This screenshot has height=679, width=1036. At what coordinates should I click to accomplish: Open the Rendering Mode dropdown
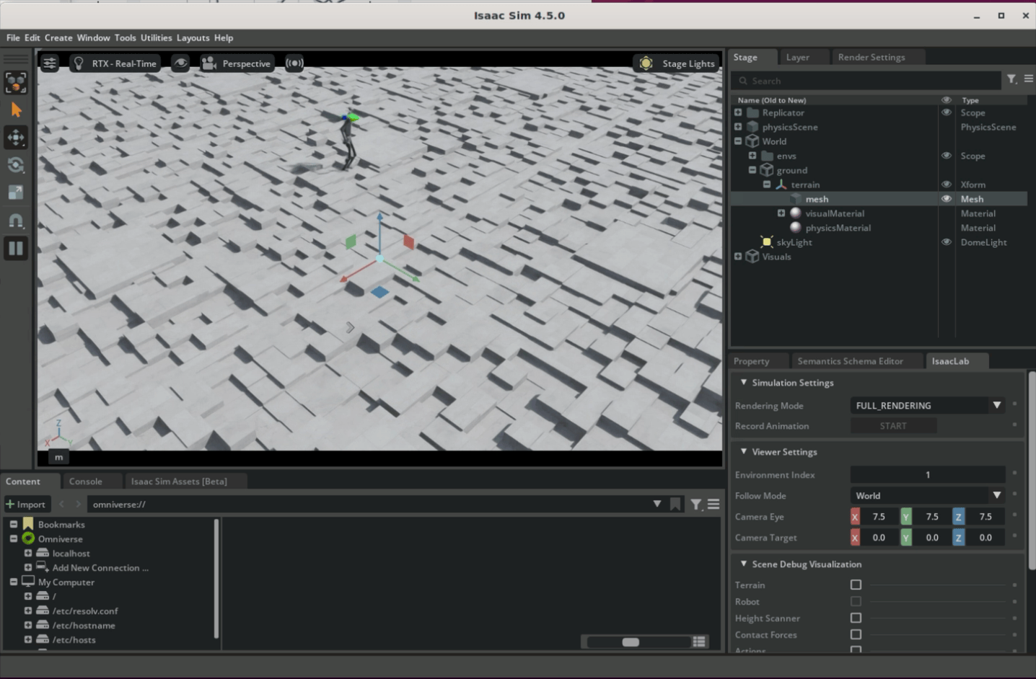pyautogui.click(x=928, y=406)
